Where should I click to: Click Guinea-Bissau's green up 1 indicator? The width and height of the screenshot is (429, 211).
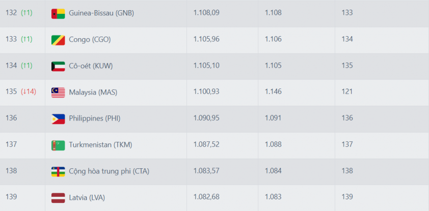click(x=26, y=13)
